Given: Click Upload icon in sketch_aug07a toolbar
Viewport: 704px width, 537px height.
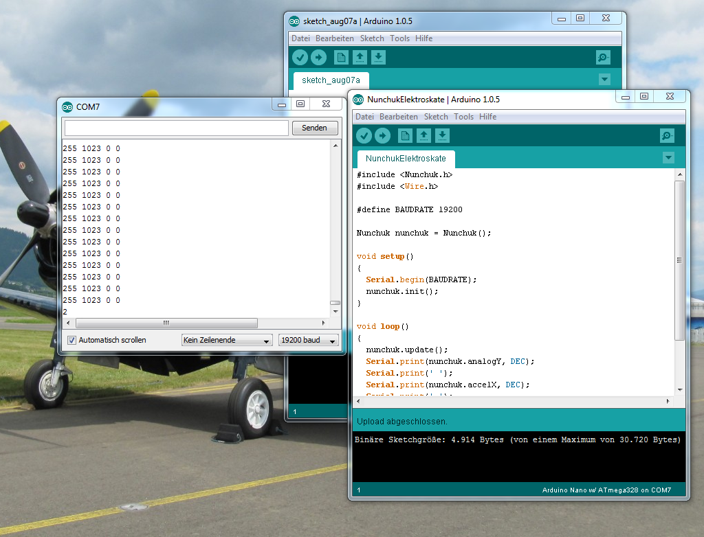Looking at the screenshot, I should pos(319,58).
